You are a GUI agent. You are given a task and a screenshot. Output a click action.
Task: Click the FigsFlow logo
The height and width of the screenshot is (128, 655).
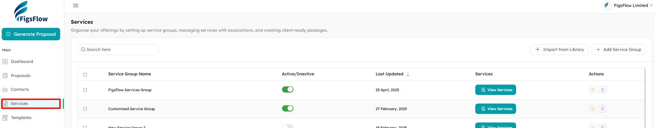tap(31, 12)
